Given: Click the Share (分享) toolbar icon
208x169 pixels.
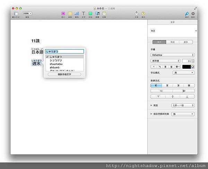Looking at the screenshot, I should point(137,13).
